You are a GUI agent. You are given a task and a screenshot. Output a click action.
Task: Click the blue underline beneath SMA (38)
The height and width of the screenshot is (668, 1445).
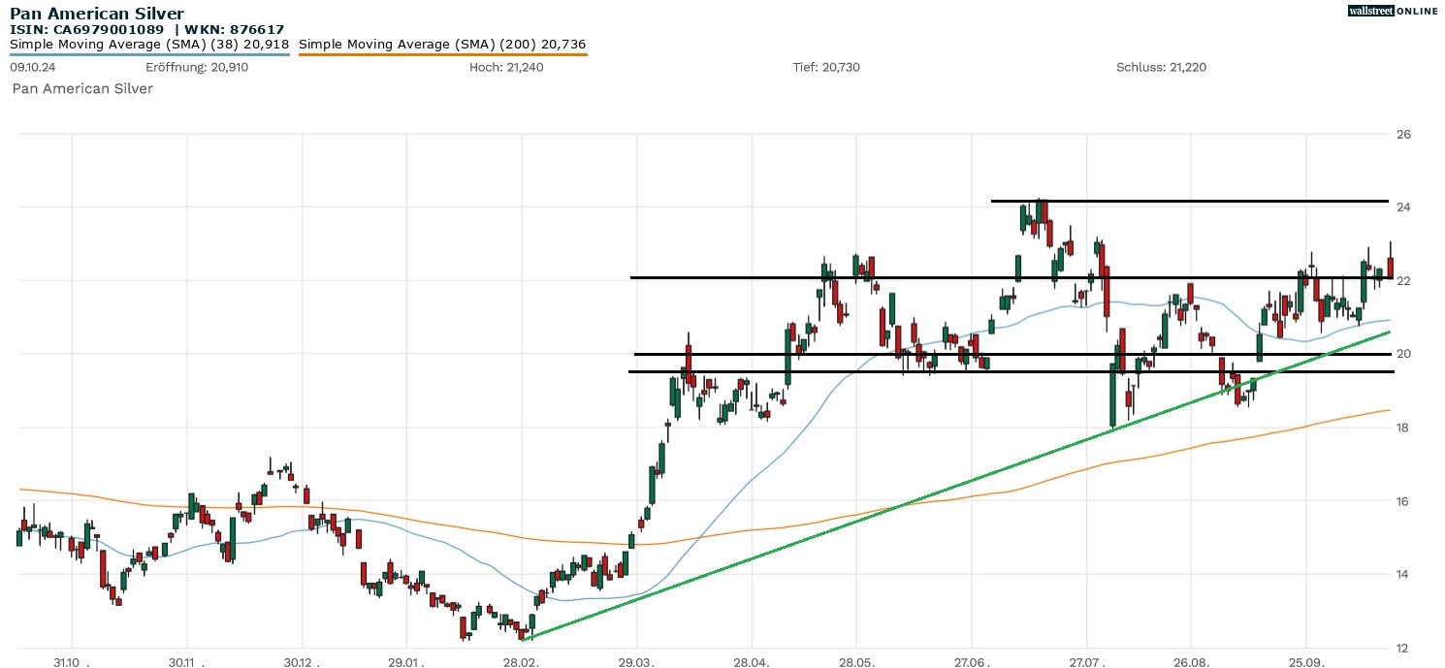pos(149,54)
